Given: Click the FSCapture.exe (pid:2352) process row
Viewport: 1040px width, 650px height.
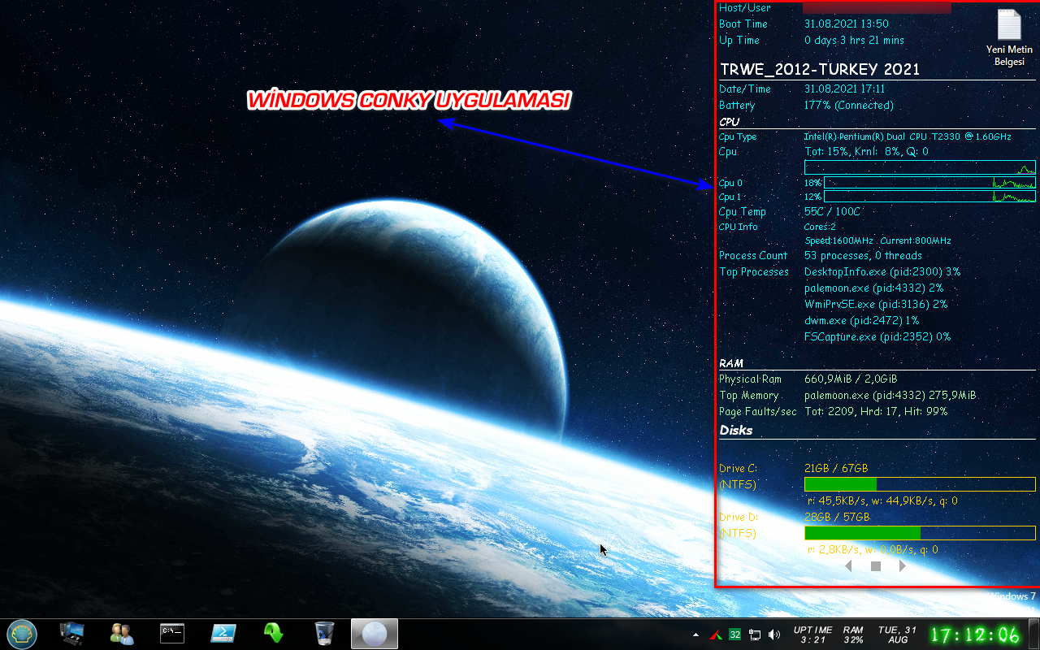Looking at the screenshot, I should click(x=877, y=337).
